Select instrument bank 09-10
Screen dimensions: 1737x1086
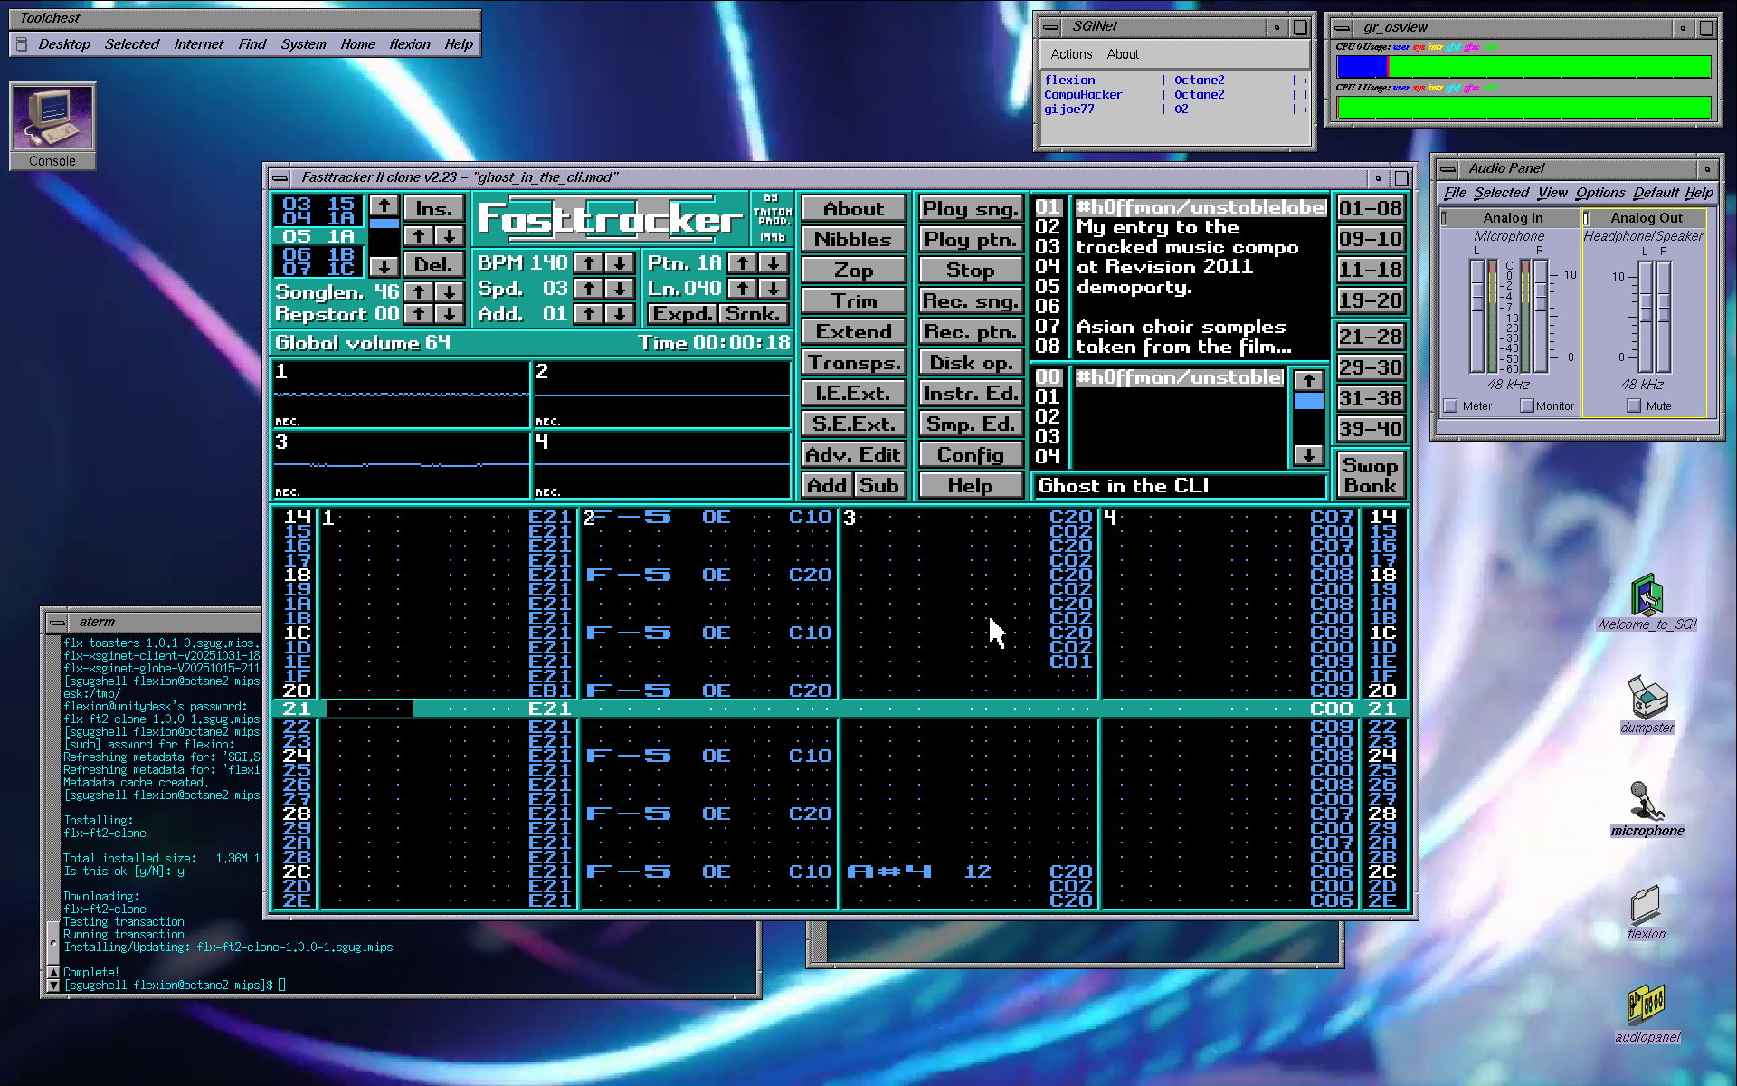[x=1370, y=239]
